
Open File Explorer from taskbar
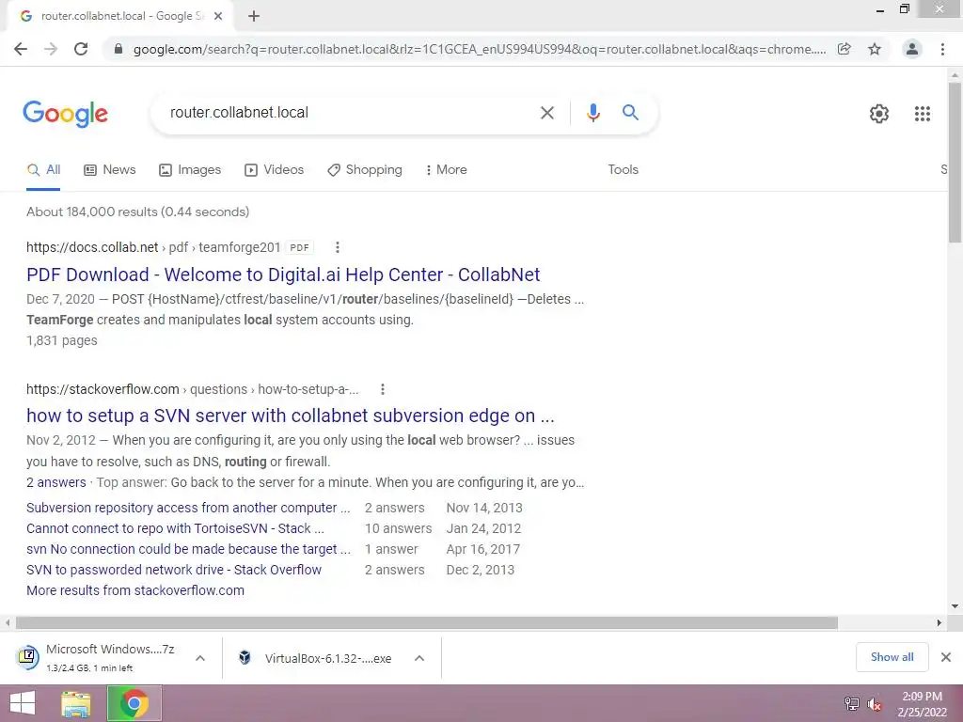point(76,703)
